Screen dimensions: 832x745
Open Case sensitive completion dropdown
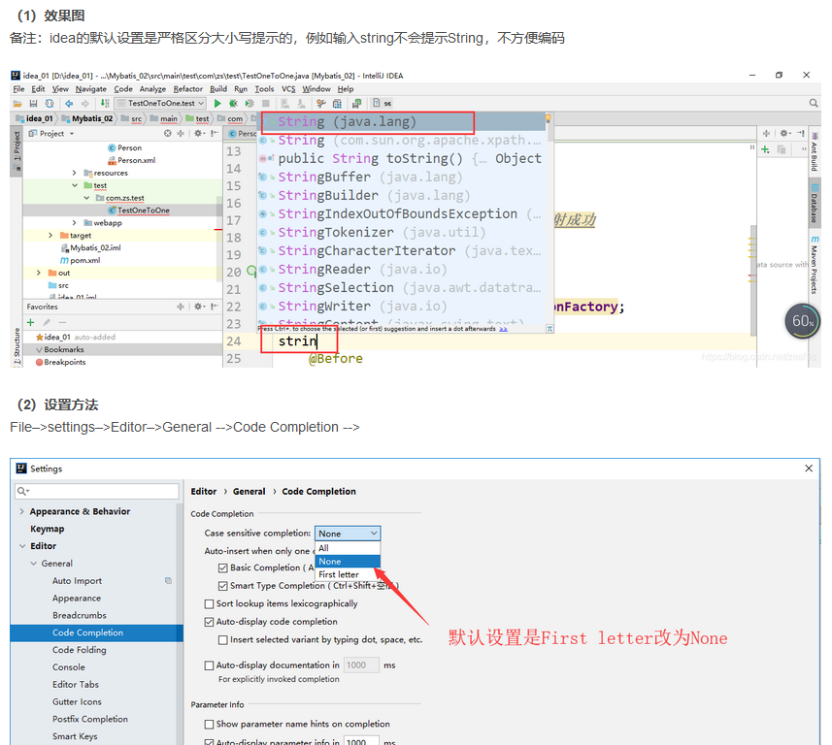348,534
